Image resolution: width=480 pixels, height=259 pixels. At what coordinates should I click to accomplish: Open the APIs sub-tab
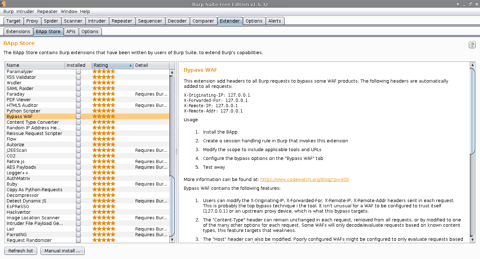[71, 32]
